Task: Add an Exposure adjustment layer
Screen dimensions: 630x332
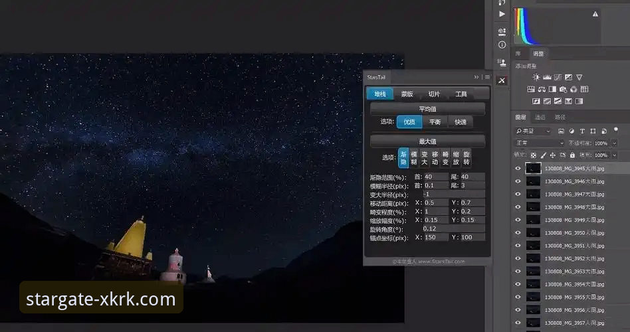Action: [x=568, y=77]
